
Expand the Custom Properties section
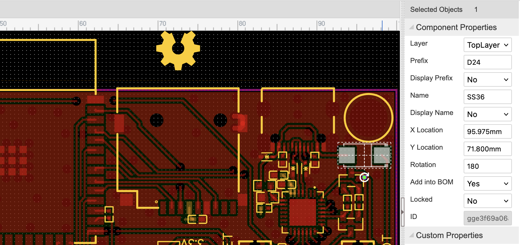[x=412, y=235]
